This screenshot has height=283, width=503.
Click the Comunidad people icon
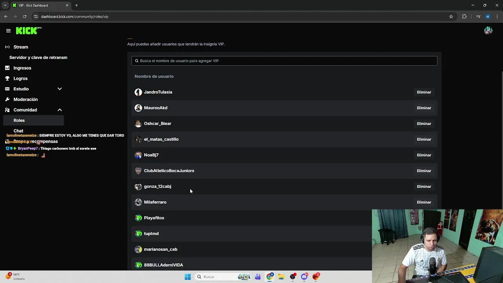[x=7, y=110]
